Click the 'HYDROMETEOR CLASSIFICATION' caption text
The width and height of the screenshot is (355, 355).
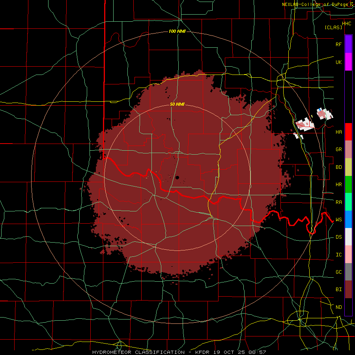tap(138, 352)
